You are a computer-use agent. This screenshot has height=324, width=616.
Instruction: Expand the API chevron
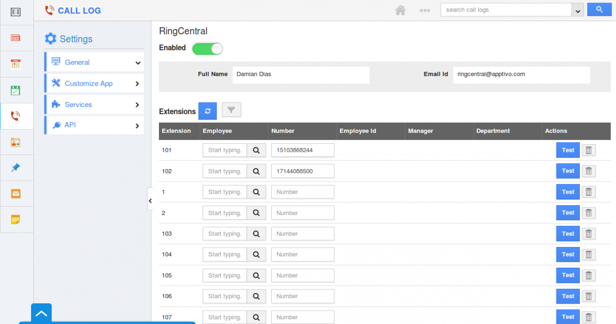coord(137,126)
